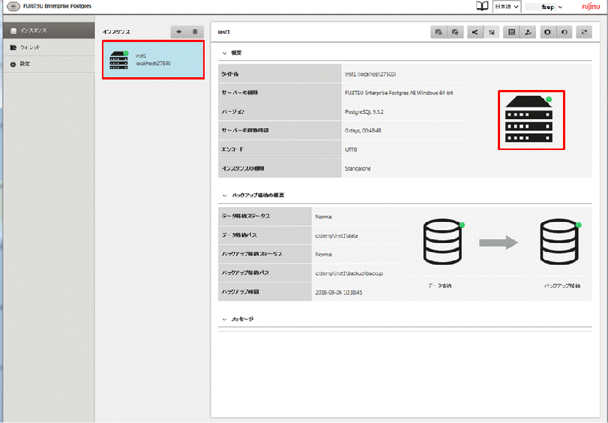
Task: Click the refresh icon at toolbar end
Action: coord(584,32)
